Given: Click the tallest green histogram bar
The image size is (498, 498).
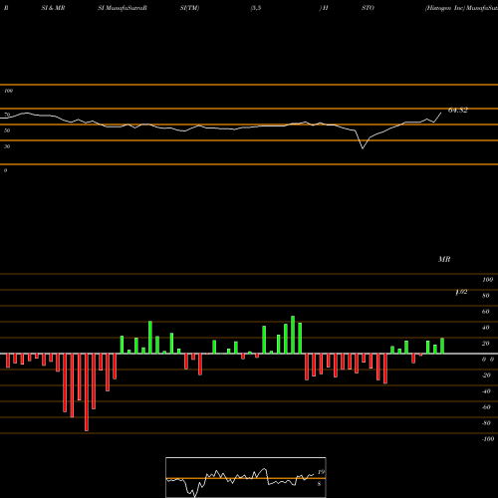Looking at the screenshot, I should click(293, 335).
